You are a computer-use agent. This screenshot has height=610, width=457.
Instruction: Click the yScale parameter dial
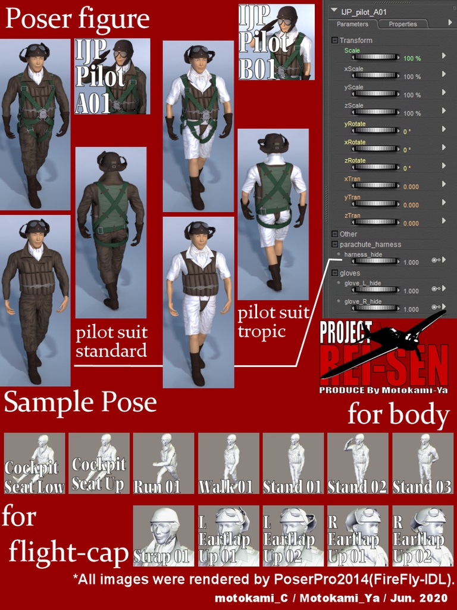pyautogui.click(x=376, y=94)
